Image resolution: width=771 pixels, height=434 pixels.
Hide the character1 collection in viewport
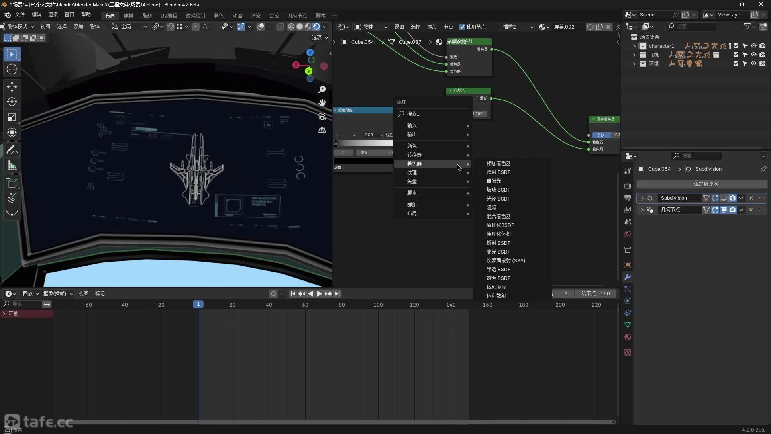click(x=754, y=46)
